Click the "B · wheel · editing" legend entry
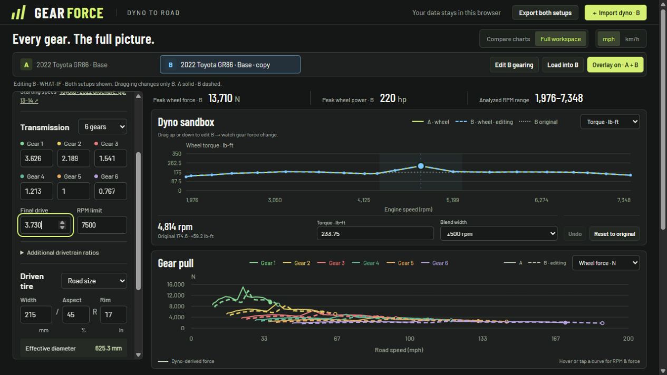This screenshot has width=667, height=375. pos(484,122)
